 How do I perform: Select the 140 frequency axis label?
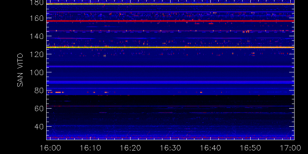pyautogui.click(x=37, y=36)
